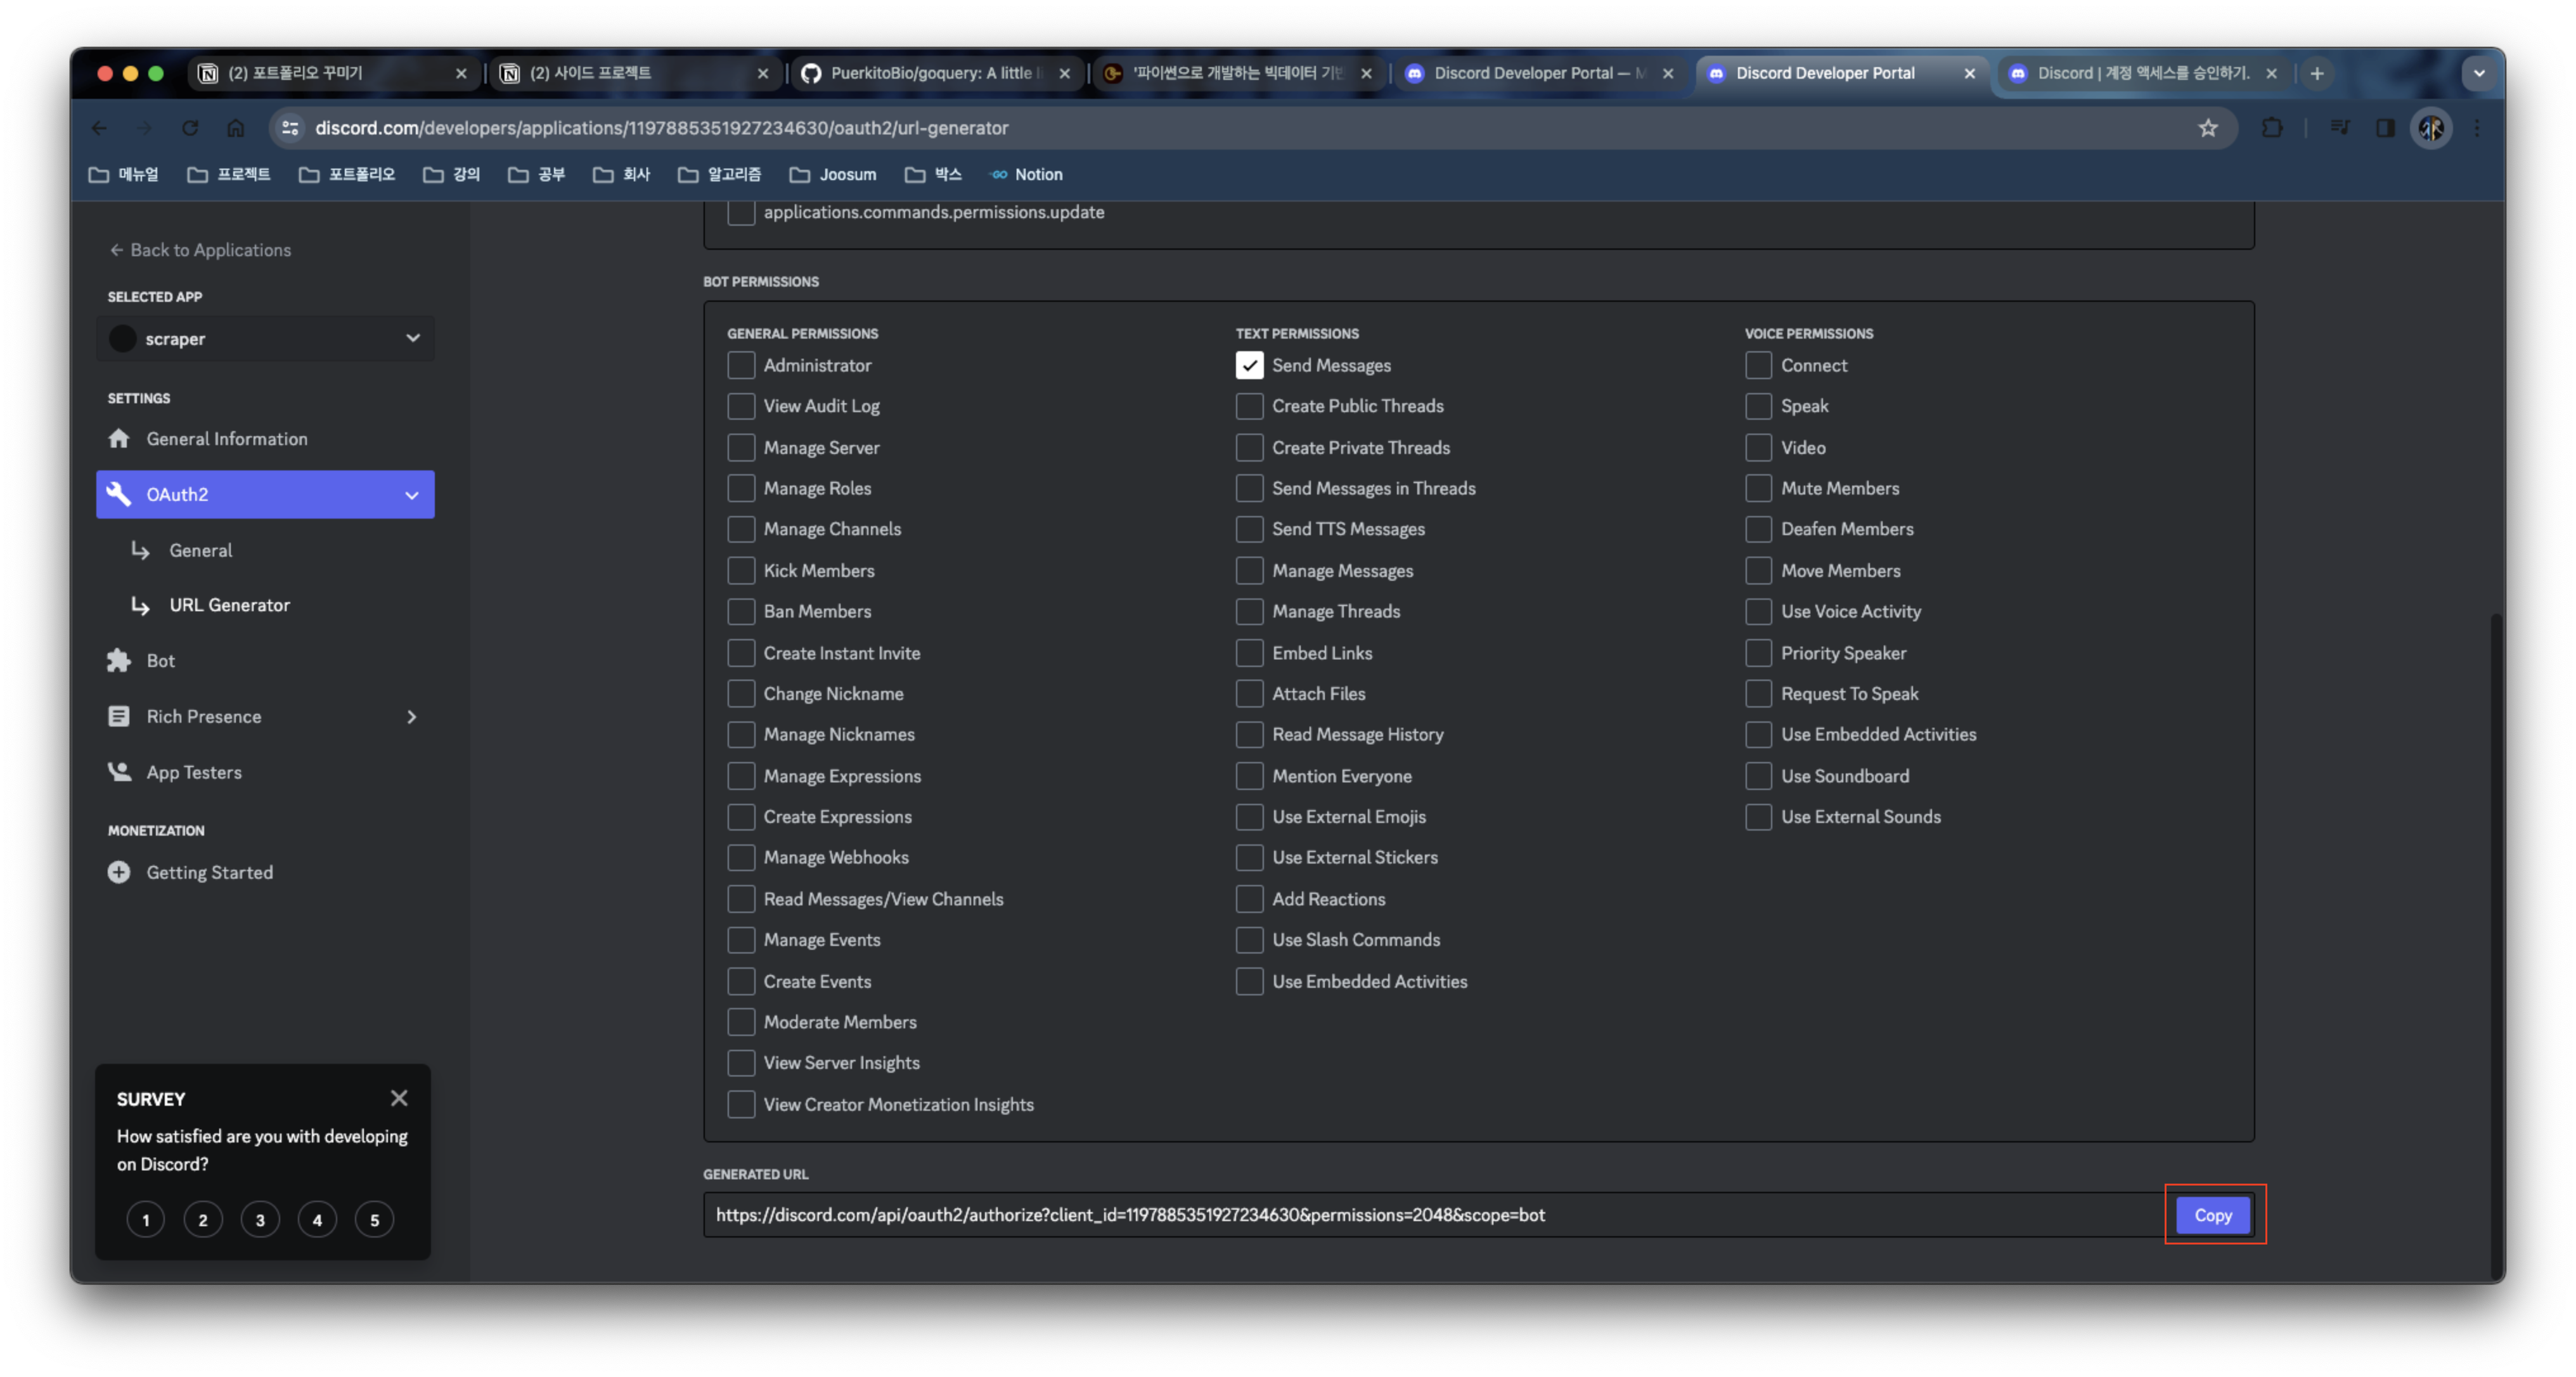The image size is (2576, 1377).
Task: Collapse the OAuth2 settings section
Action: point(411,495)
